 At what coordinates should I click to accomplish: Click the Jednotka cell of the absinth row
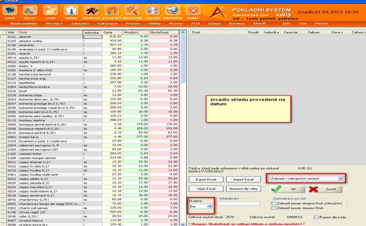[92, 37]
